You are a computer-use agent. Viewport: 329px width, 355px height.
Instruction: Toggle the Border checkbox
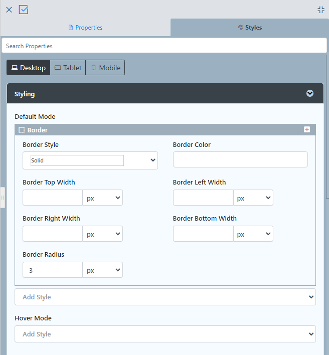point(22,130)
